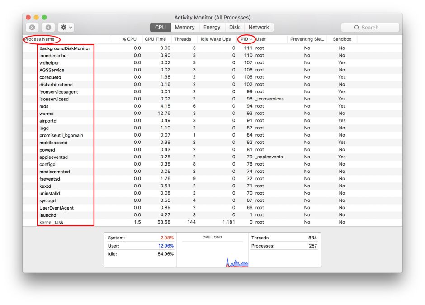The width and height of the screenshot is (425, 305).
Task: Click the User 12.96% value
Action: [166, 246]
